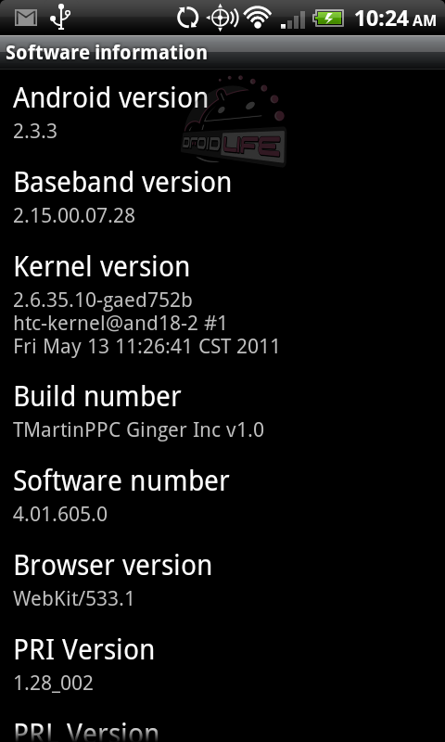
Task: Select the Android version entry
Action: (222, 112)
